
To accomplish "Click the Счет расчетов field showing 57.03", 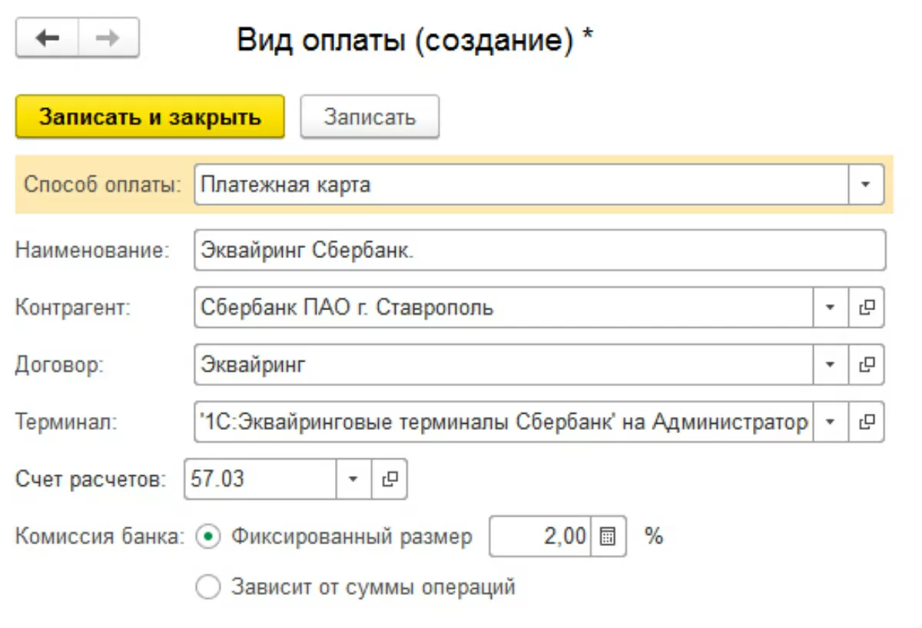I will (x=261, y=479).
